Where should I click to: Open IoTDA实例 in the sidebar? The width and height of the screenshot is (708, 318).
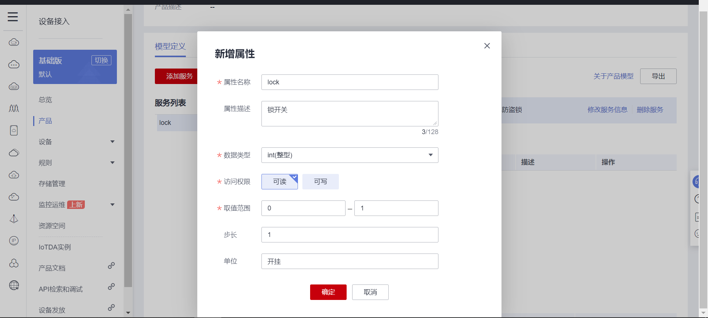coord(55,247)
